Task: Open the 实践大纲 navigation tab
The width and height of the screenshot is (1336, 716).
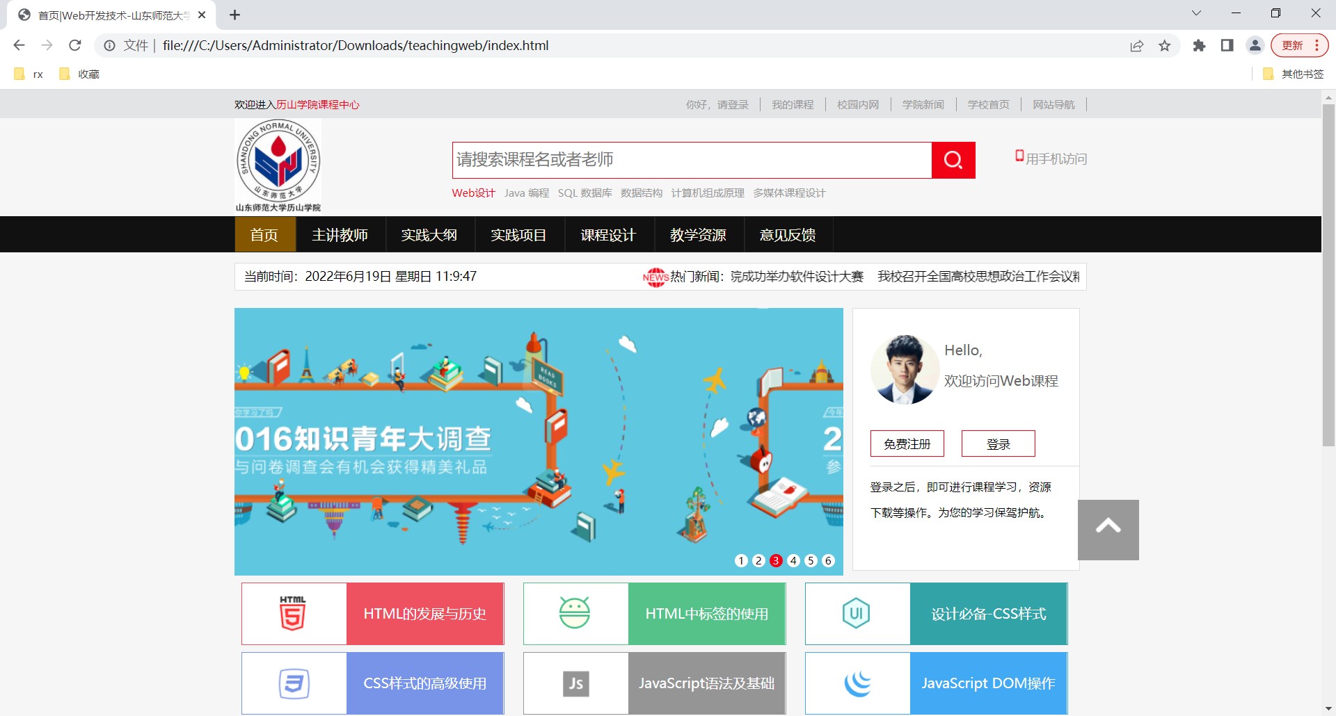Action: point(429,235)
